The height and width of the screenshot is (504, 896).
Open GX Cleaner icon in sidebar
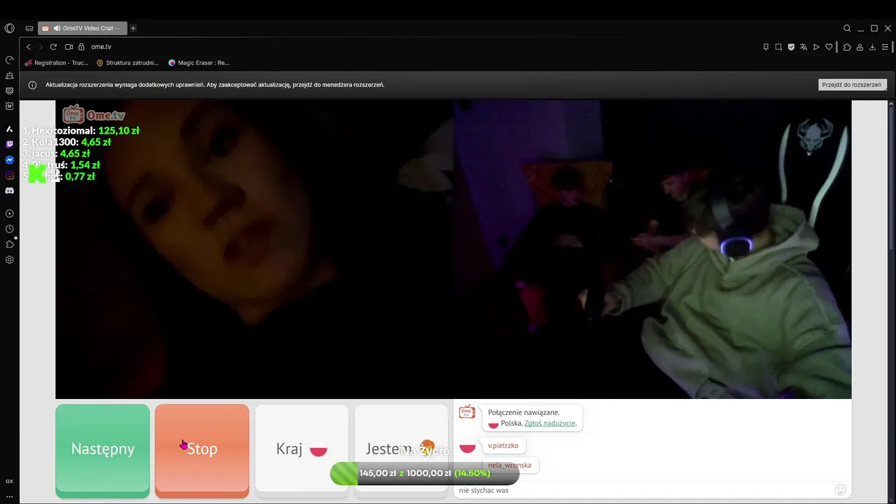pos(9,76)
